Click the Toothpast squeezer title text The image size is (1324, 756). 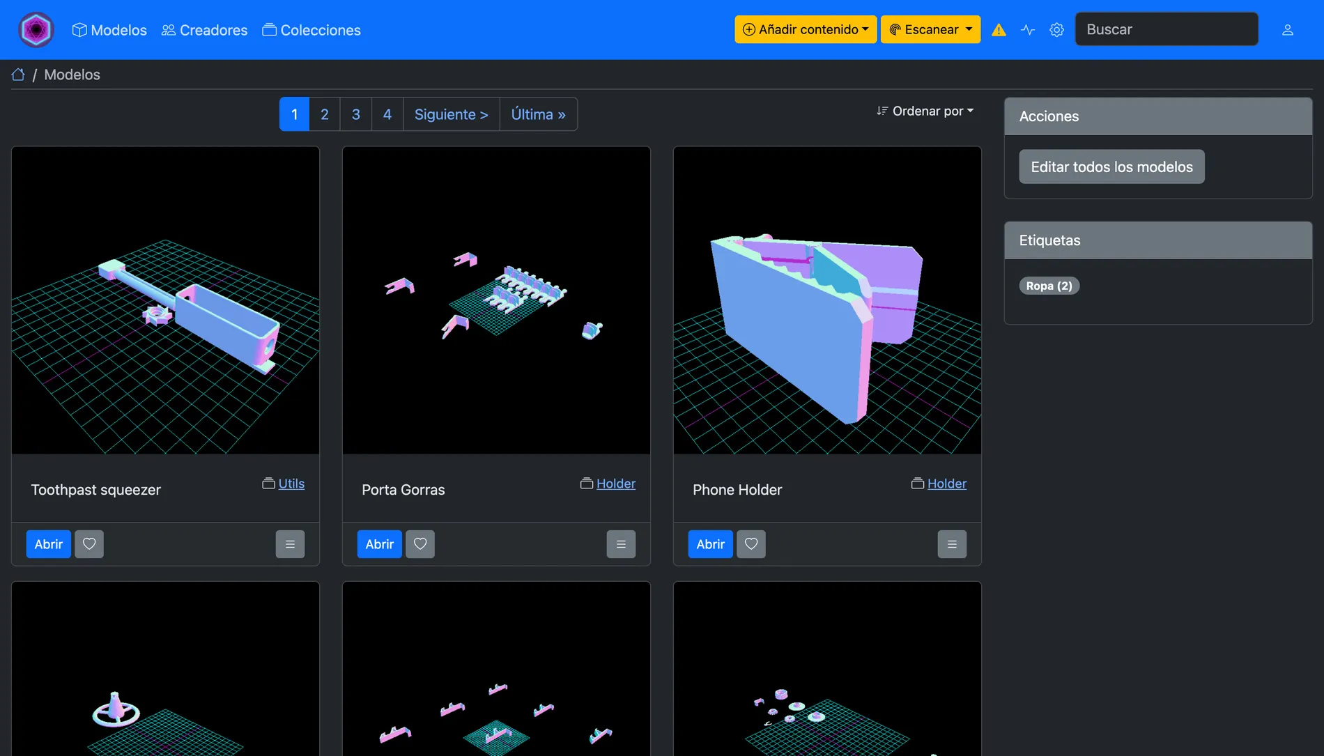point(96,490)
